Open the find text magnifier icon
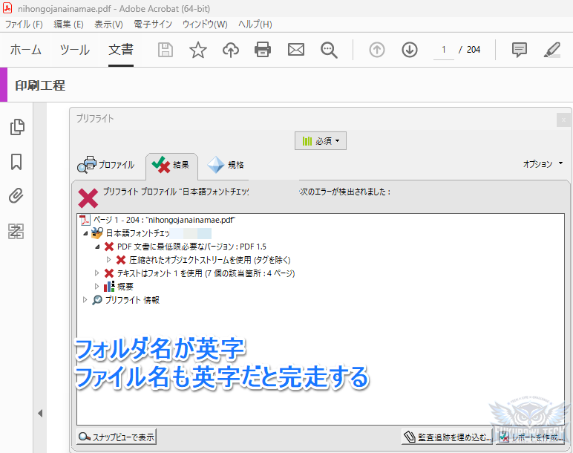Viewport: 573px width, 453px height. click(329, 50)
